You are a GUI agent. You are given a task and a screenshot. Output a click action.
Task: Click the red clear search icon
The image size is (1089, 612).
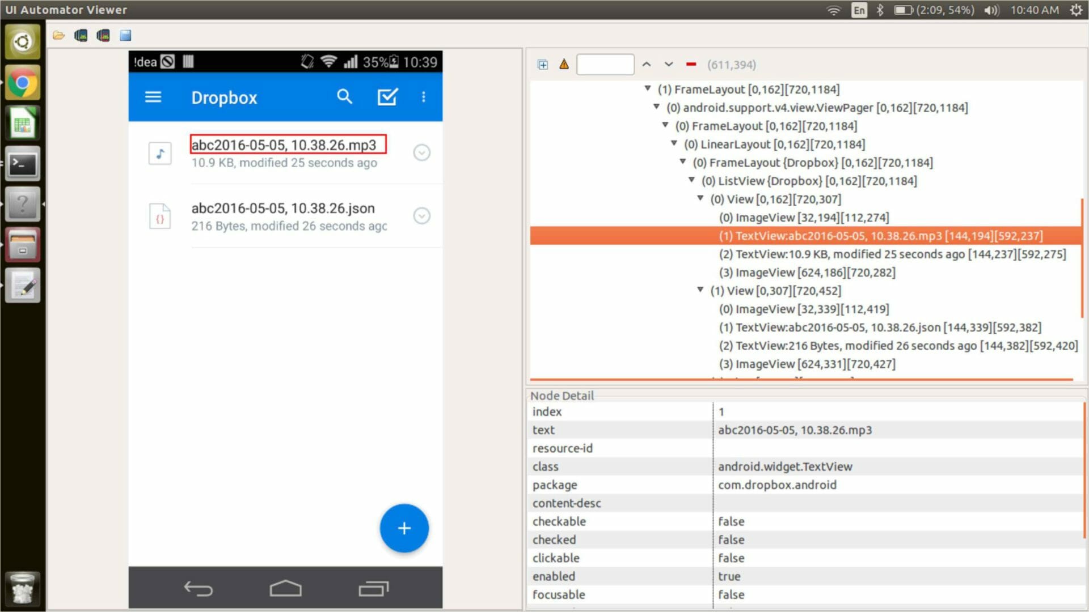pos(691,65)
